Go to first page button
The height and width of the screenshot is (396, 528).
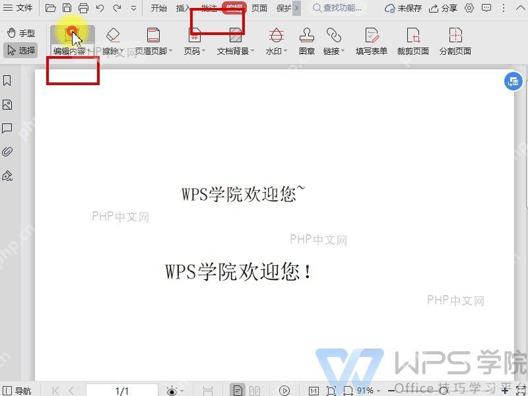(x=55, y=391)
